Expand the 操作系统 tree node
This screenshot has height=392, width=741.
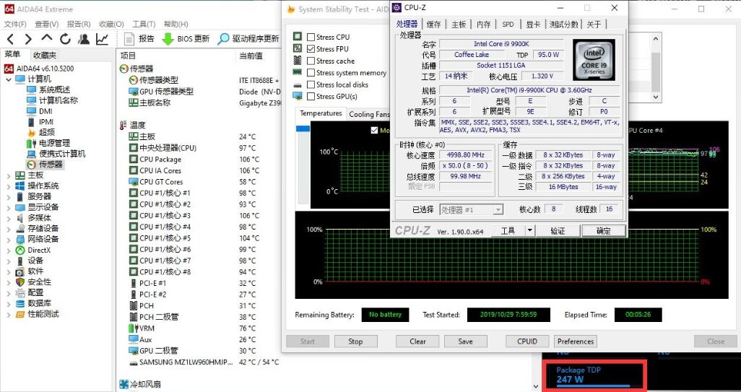click(9, 186)
